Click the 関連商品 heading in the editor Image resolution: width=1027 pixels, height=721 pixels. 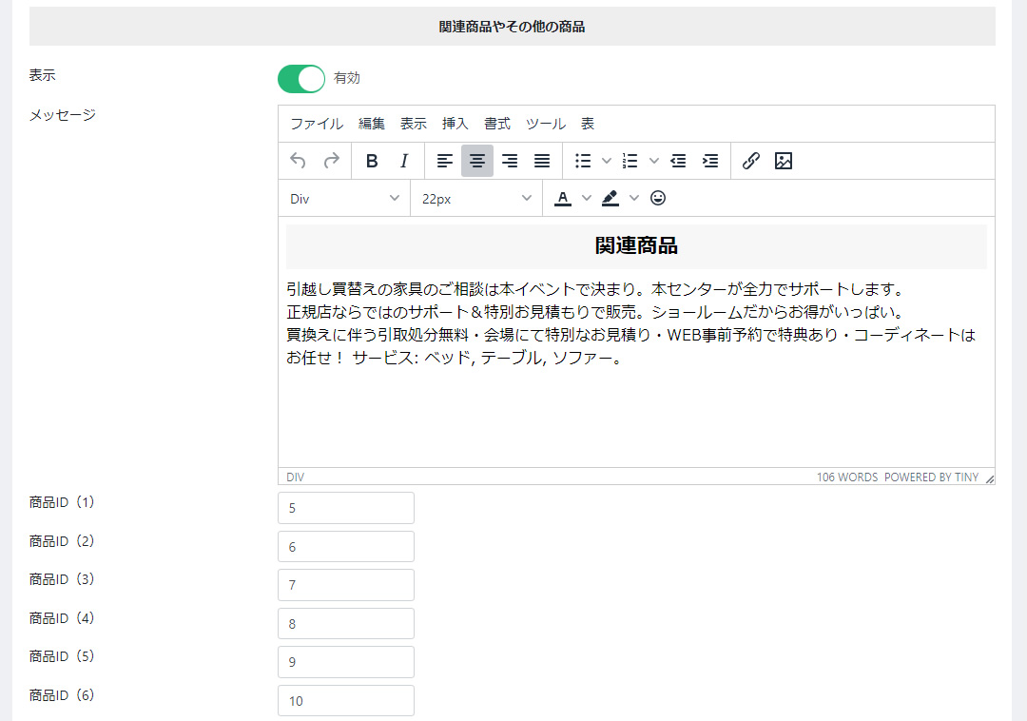636,246
